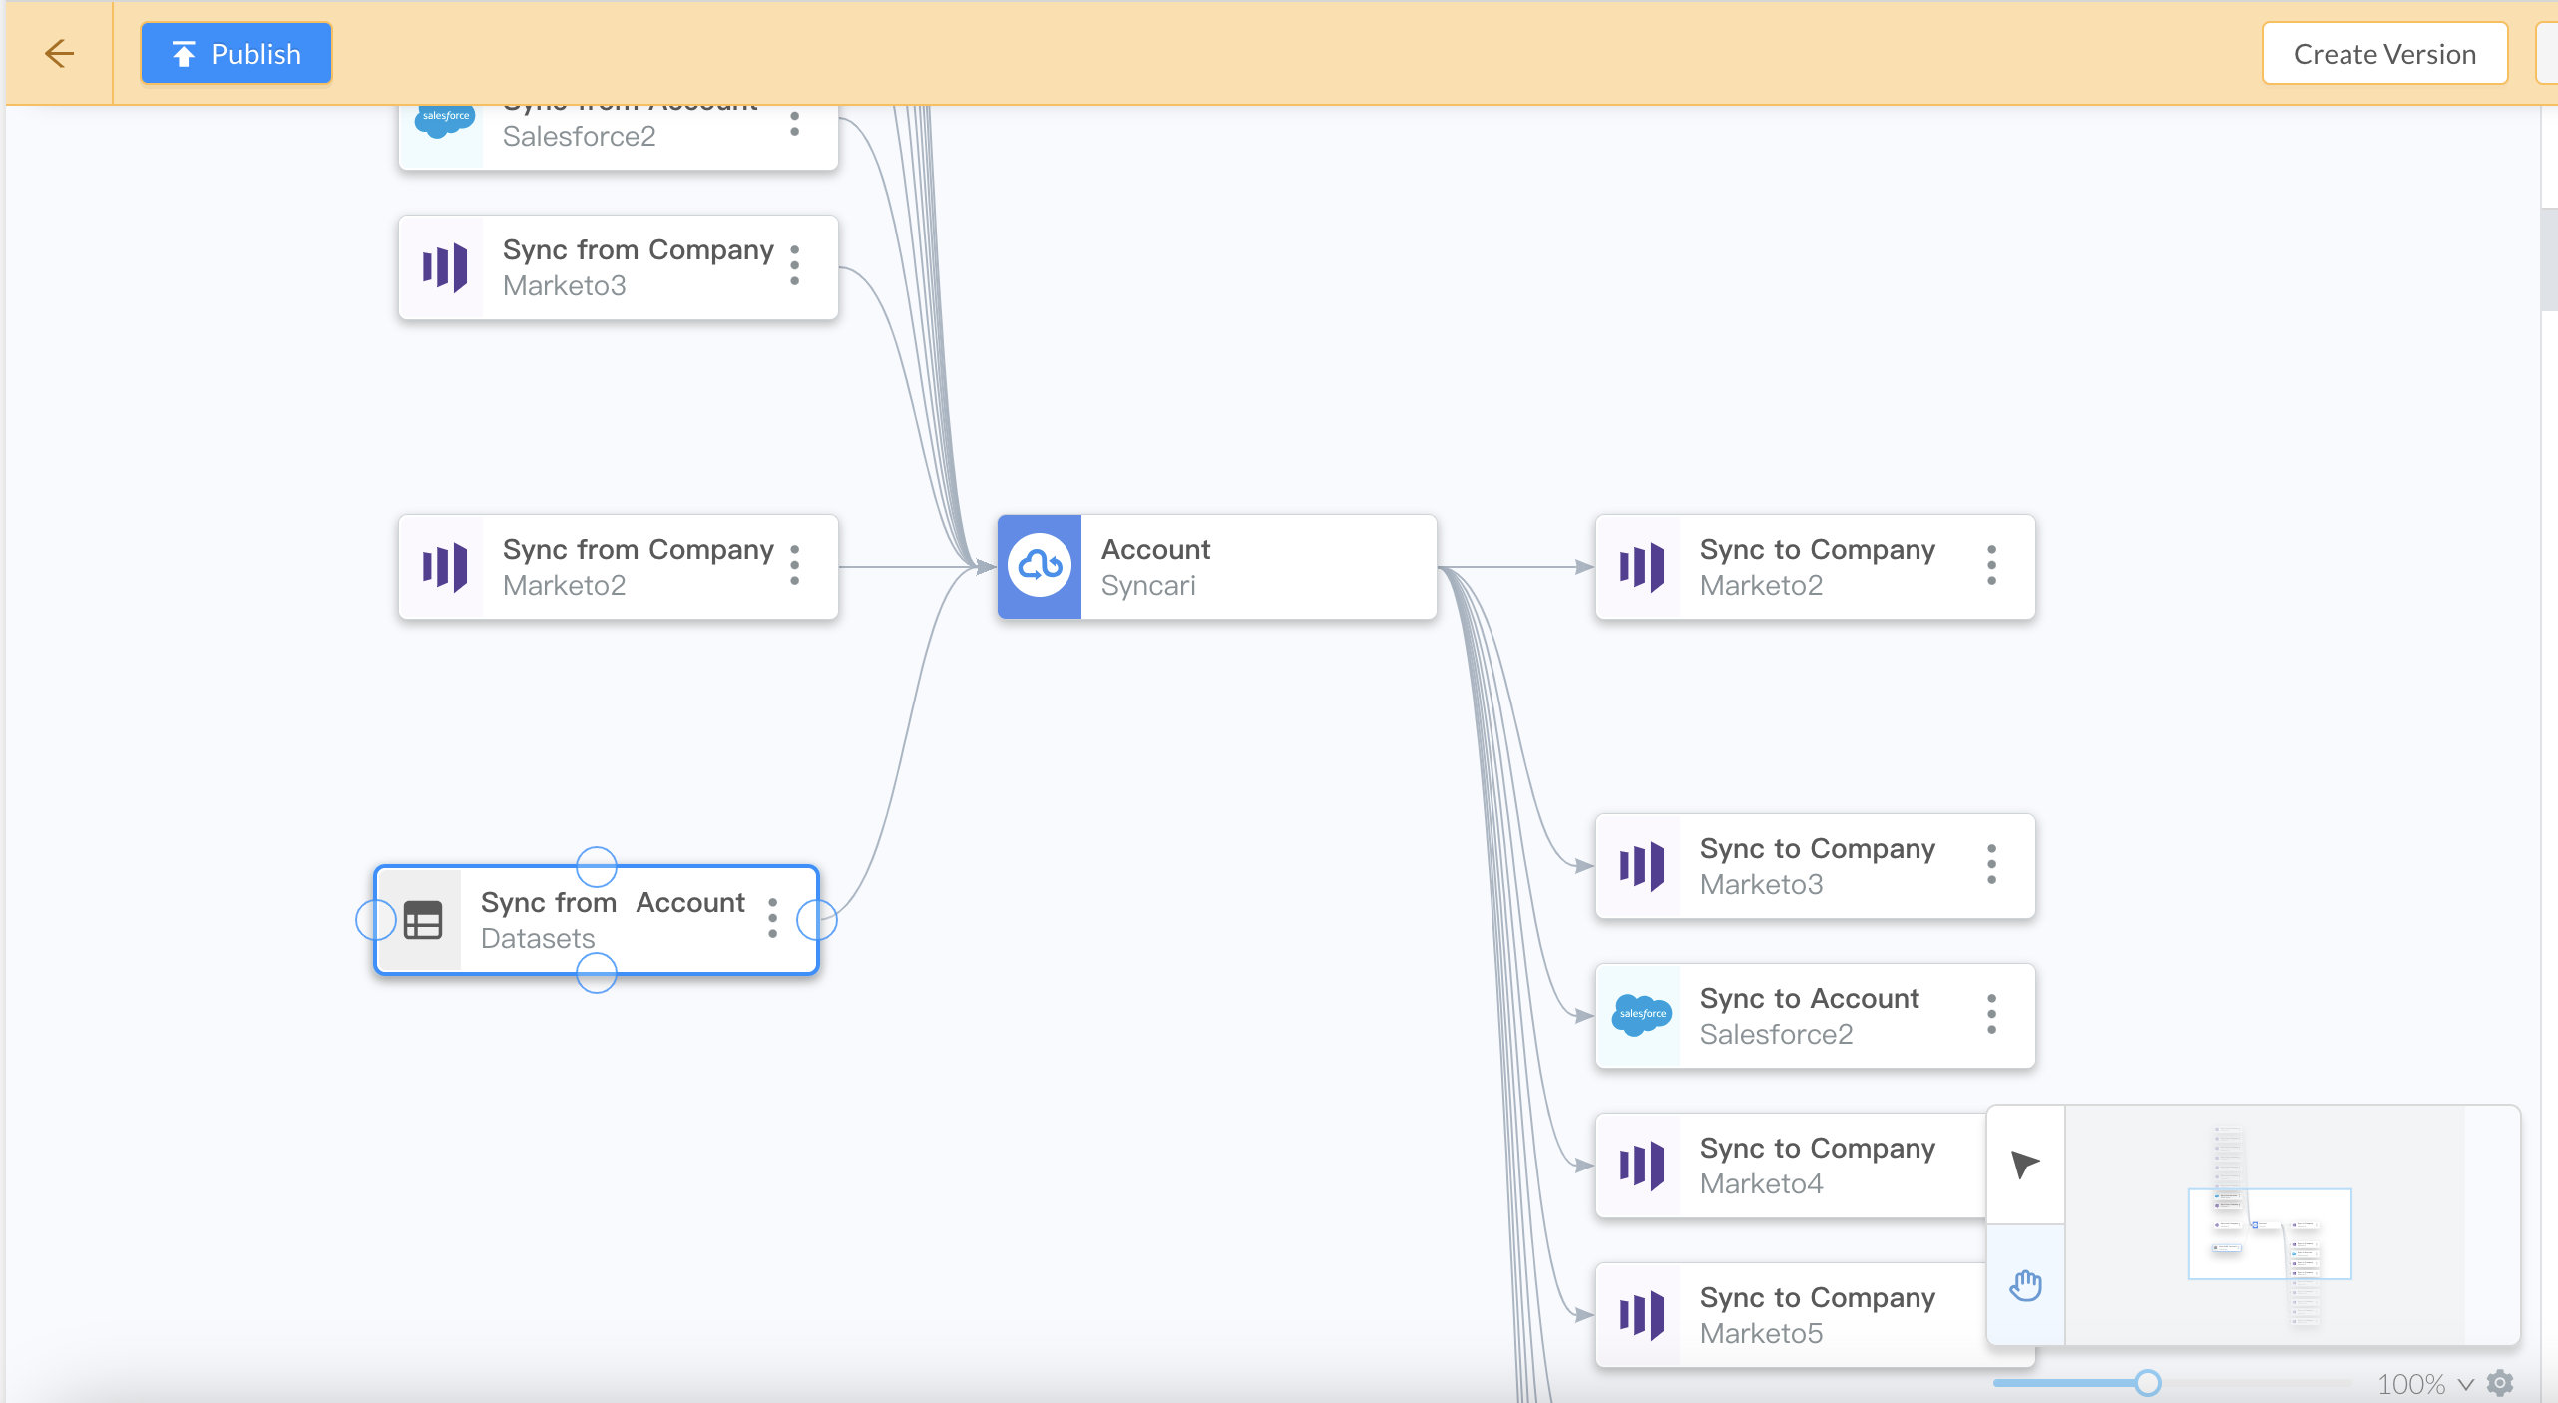Screen dimensions: 2558x1403
Task: Open kebab menu on Sync to Company Marketo3
Action: coord(1992,865)
